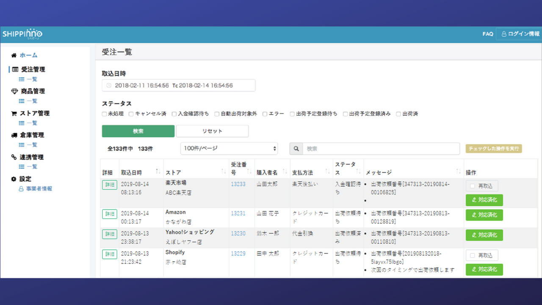Click the 取込日時 date range field

[179, 86]
